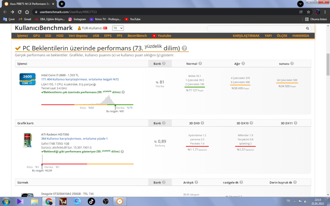330x206 pixels.
Task: Open FPS menu item
Action: pyautogui.click(x=120, y=36)
